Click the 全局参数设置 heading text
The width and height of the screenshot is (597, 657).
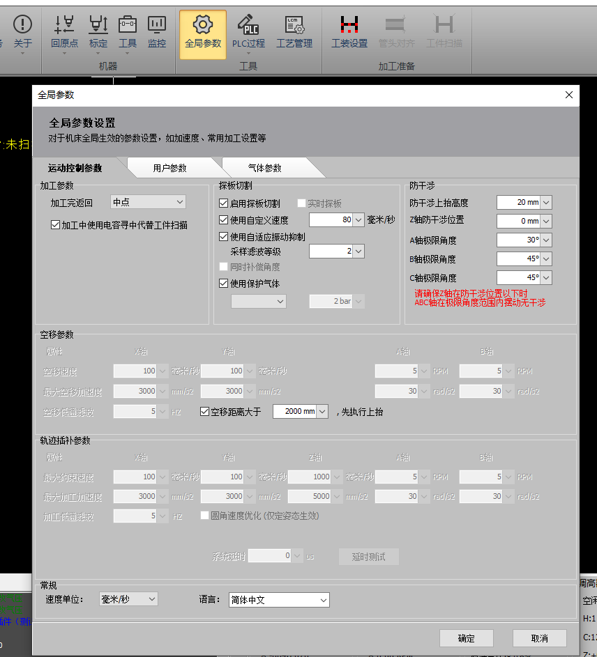(82, 123)
